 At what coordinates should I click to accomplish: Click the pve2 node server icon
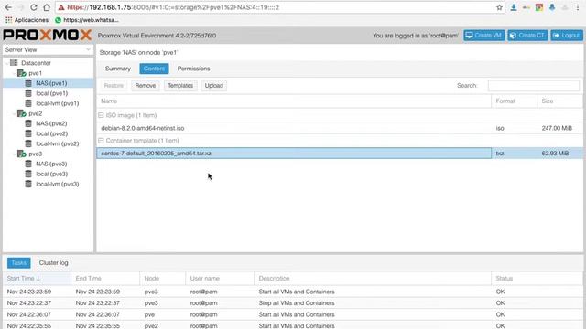22,113
